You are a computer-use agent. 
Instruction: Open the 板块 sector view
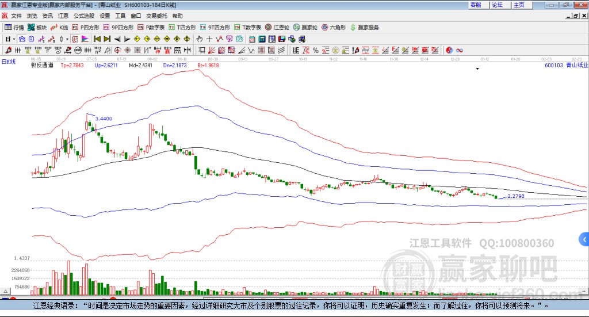click(37, 28)
